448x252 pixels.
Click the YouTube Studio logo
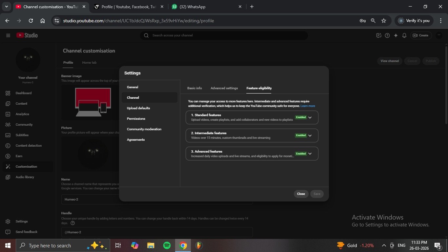coord(27,35)
